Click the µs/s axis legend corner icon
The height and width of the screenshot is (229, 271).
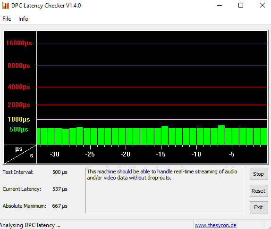[x=20, y=154]
